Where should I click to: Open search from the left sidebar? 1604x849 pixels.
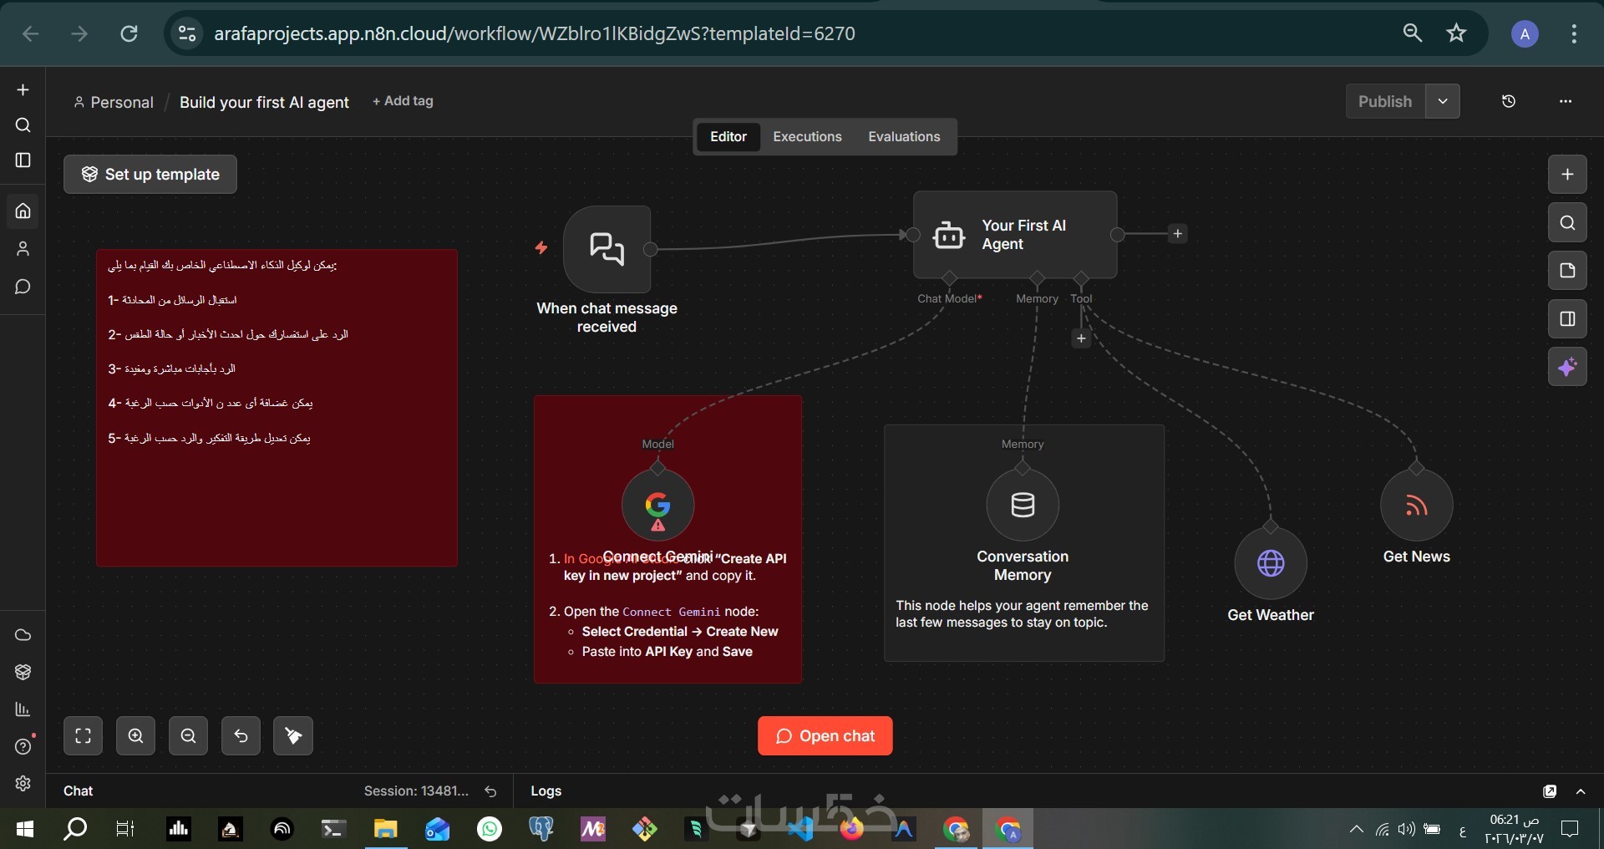point(23,125)
